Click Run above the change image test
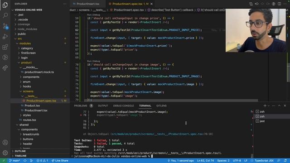The width and height of the screenshot is (290, 163). [x=89, y=61]
